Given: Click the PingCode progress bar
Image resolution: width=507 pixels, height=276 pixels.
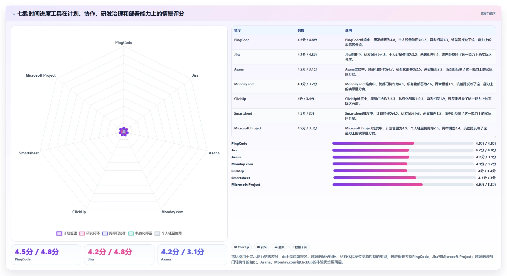Looking at the screenshot, I should pyautogui.click(x=403, y=144).
